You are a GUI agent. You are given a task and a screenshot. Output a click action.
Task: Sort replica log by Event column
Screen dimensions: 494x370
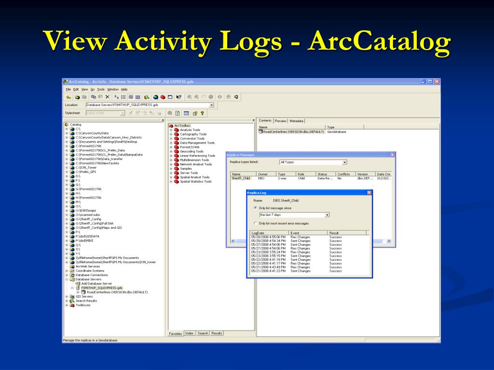(308, 233)
